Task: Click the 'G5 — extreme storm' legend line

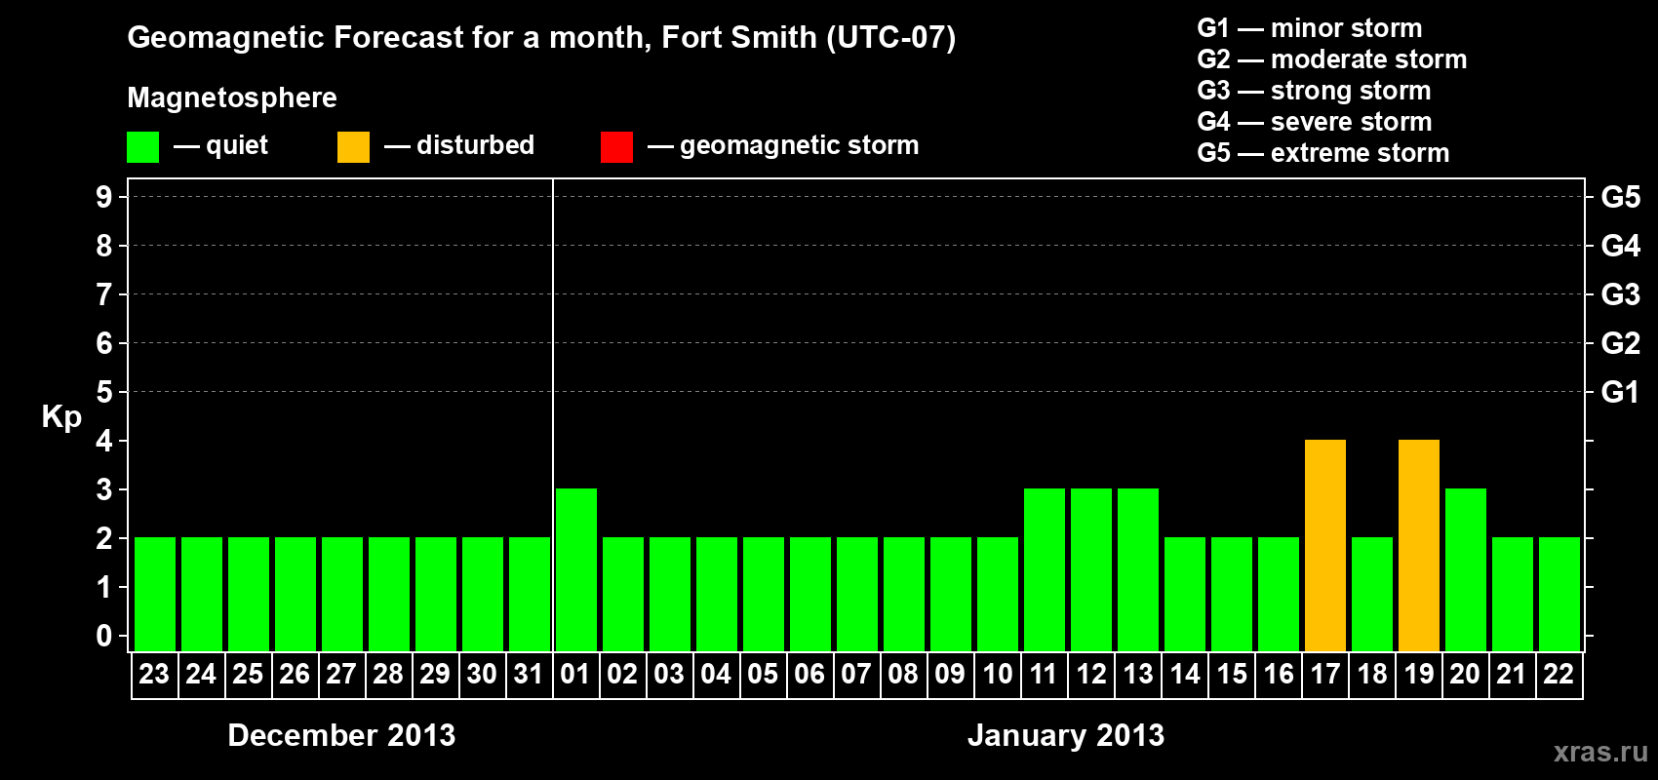Action: 1323,153
